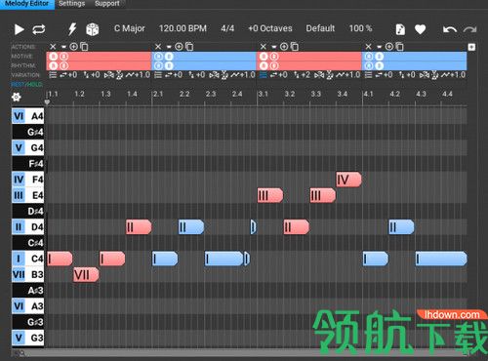Open bar 4 actions dropdown arrow
Viewport: 488px width, 361px height.
pos(379,47)
